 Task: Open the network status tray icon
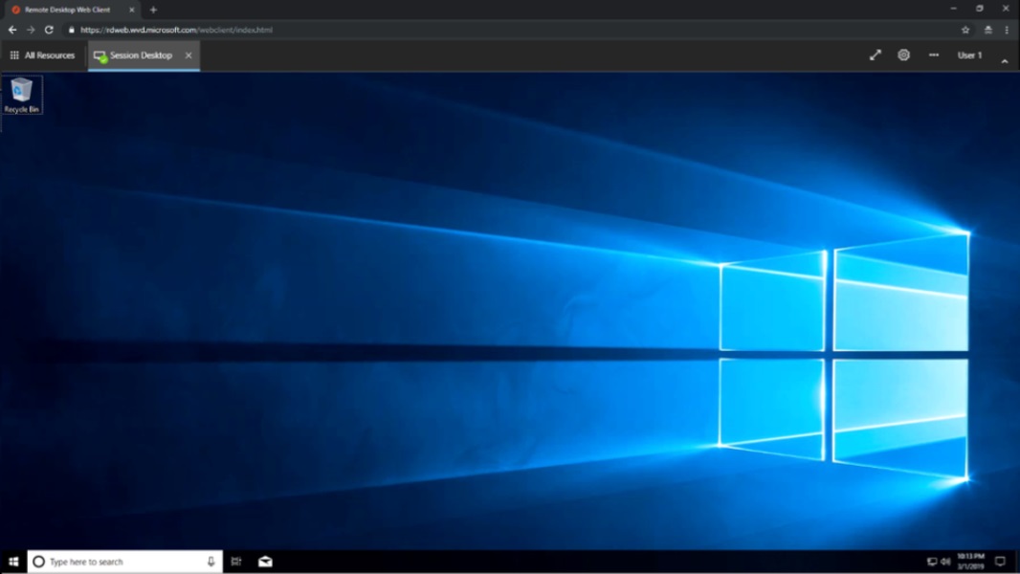[931, 562]
